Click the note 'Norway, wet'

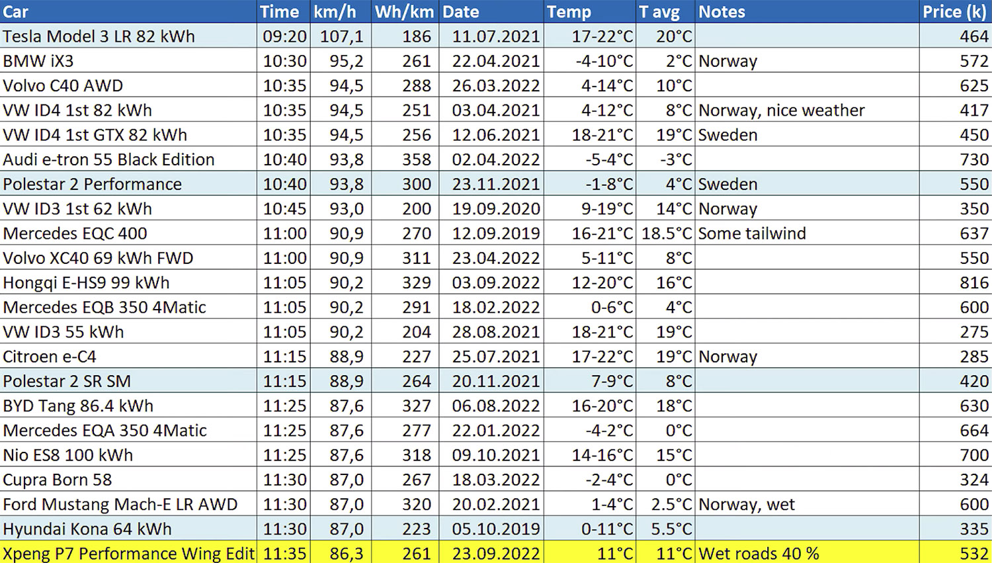tap(807, 504)
